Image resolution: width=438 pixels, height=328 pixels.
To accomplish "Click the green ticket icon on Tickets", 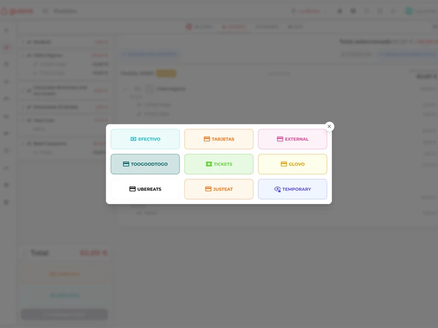I will [209, 164].
